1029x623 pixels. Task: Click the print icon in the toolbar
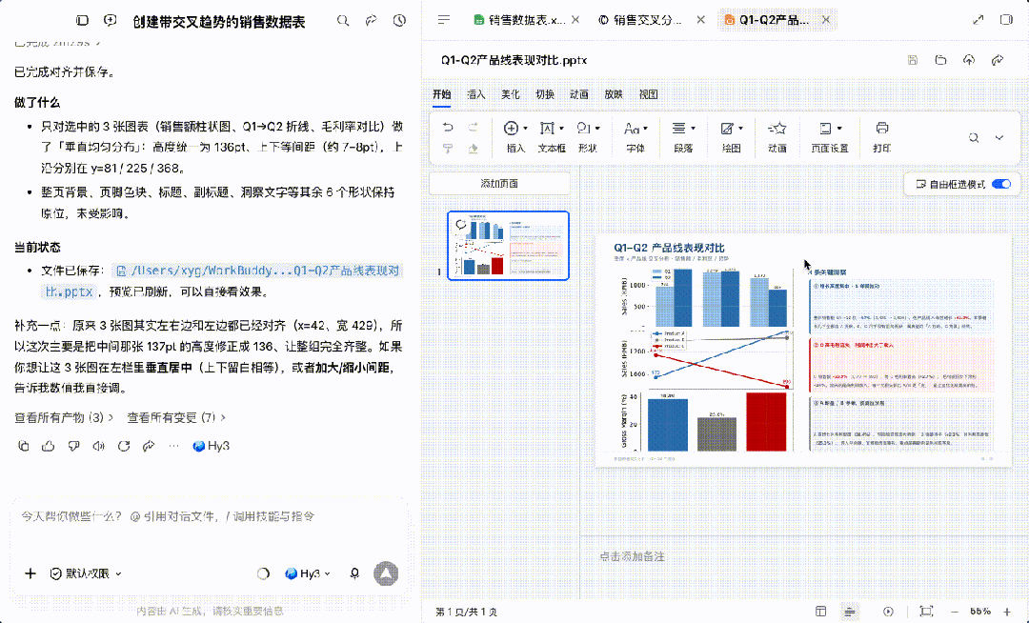tap(882, 128)
